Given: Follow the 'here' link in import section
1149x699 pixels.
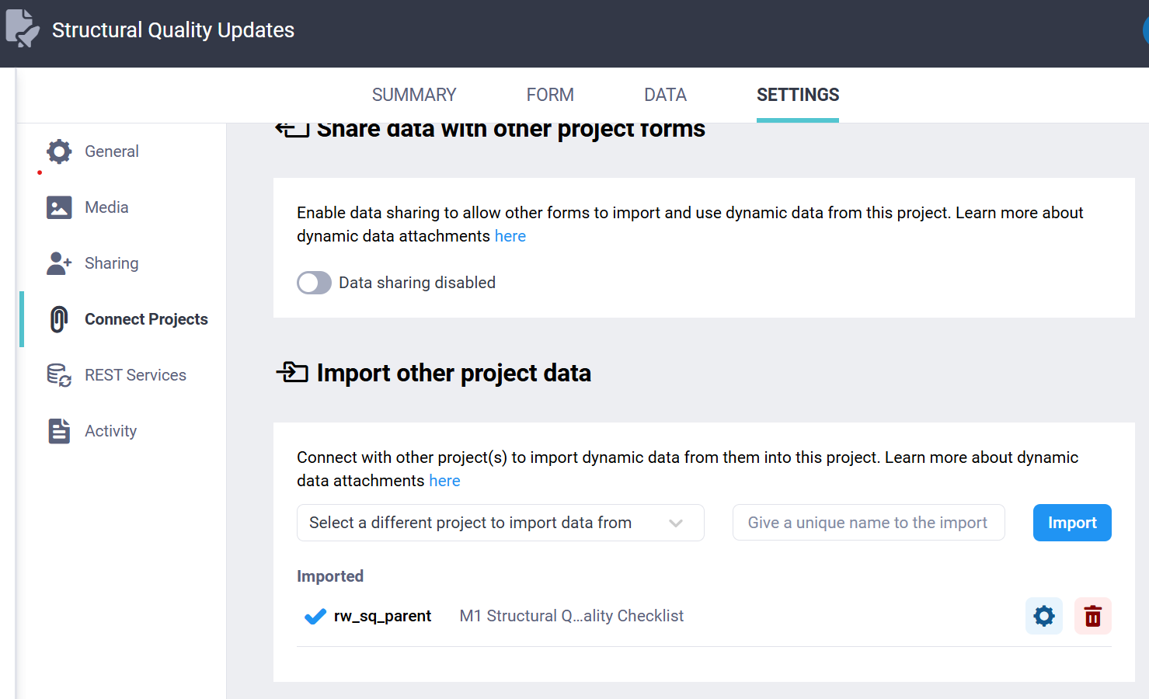Looking at the screenshot, I should click(444, 481).
